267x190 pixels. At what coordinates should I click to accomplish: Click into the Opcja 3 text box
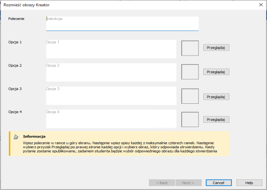click(111, 95)
